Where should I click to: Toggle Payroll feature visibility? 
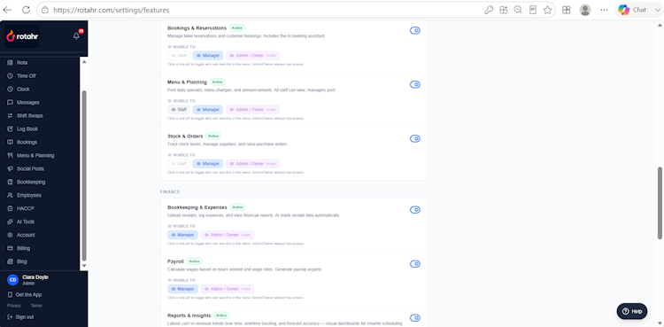(x=415, y=264)
